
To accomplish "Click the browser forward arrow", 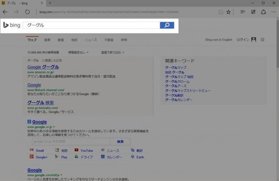I will click(x=16, y=12).
